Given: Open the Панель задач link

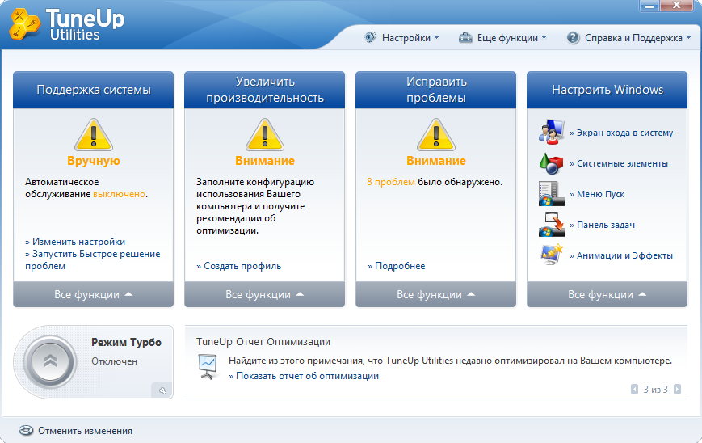Looking at the screenshot, I should click(x=602, y=225).
